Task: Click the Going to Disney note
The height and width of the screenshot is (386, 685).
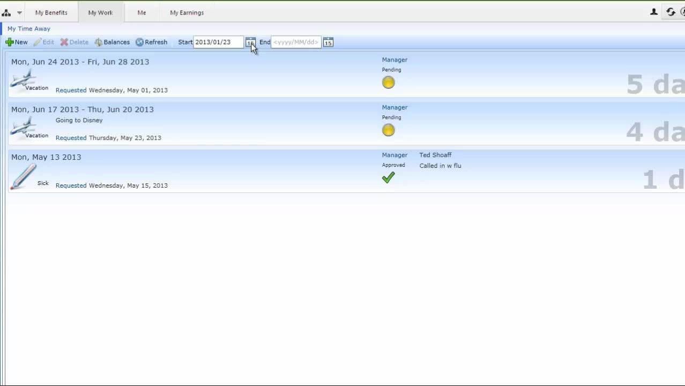Action: click(79, 120)
